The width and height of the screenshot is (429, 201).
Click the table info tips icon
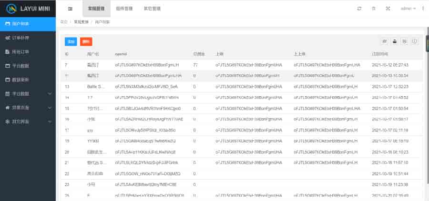(414, 41)
